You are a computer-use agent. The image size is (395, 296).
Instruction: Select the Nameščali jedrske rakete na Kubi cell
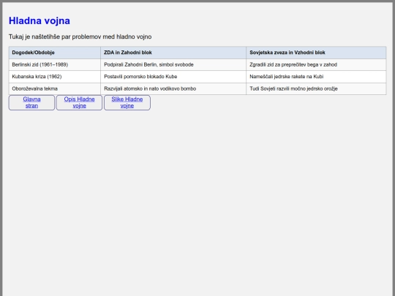[316, 77]
